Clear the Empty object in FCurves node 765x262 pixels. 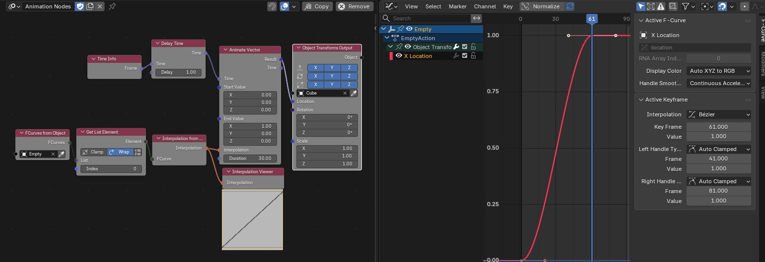(x=53, y=154)
